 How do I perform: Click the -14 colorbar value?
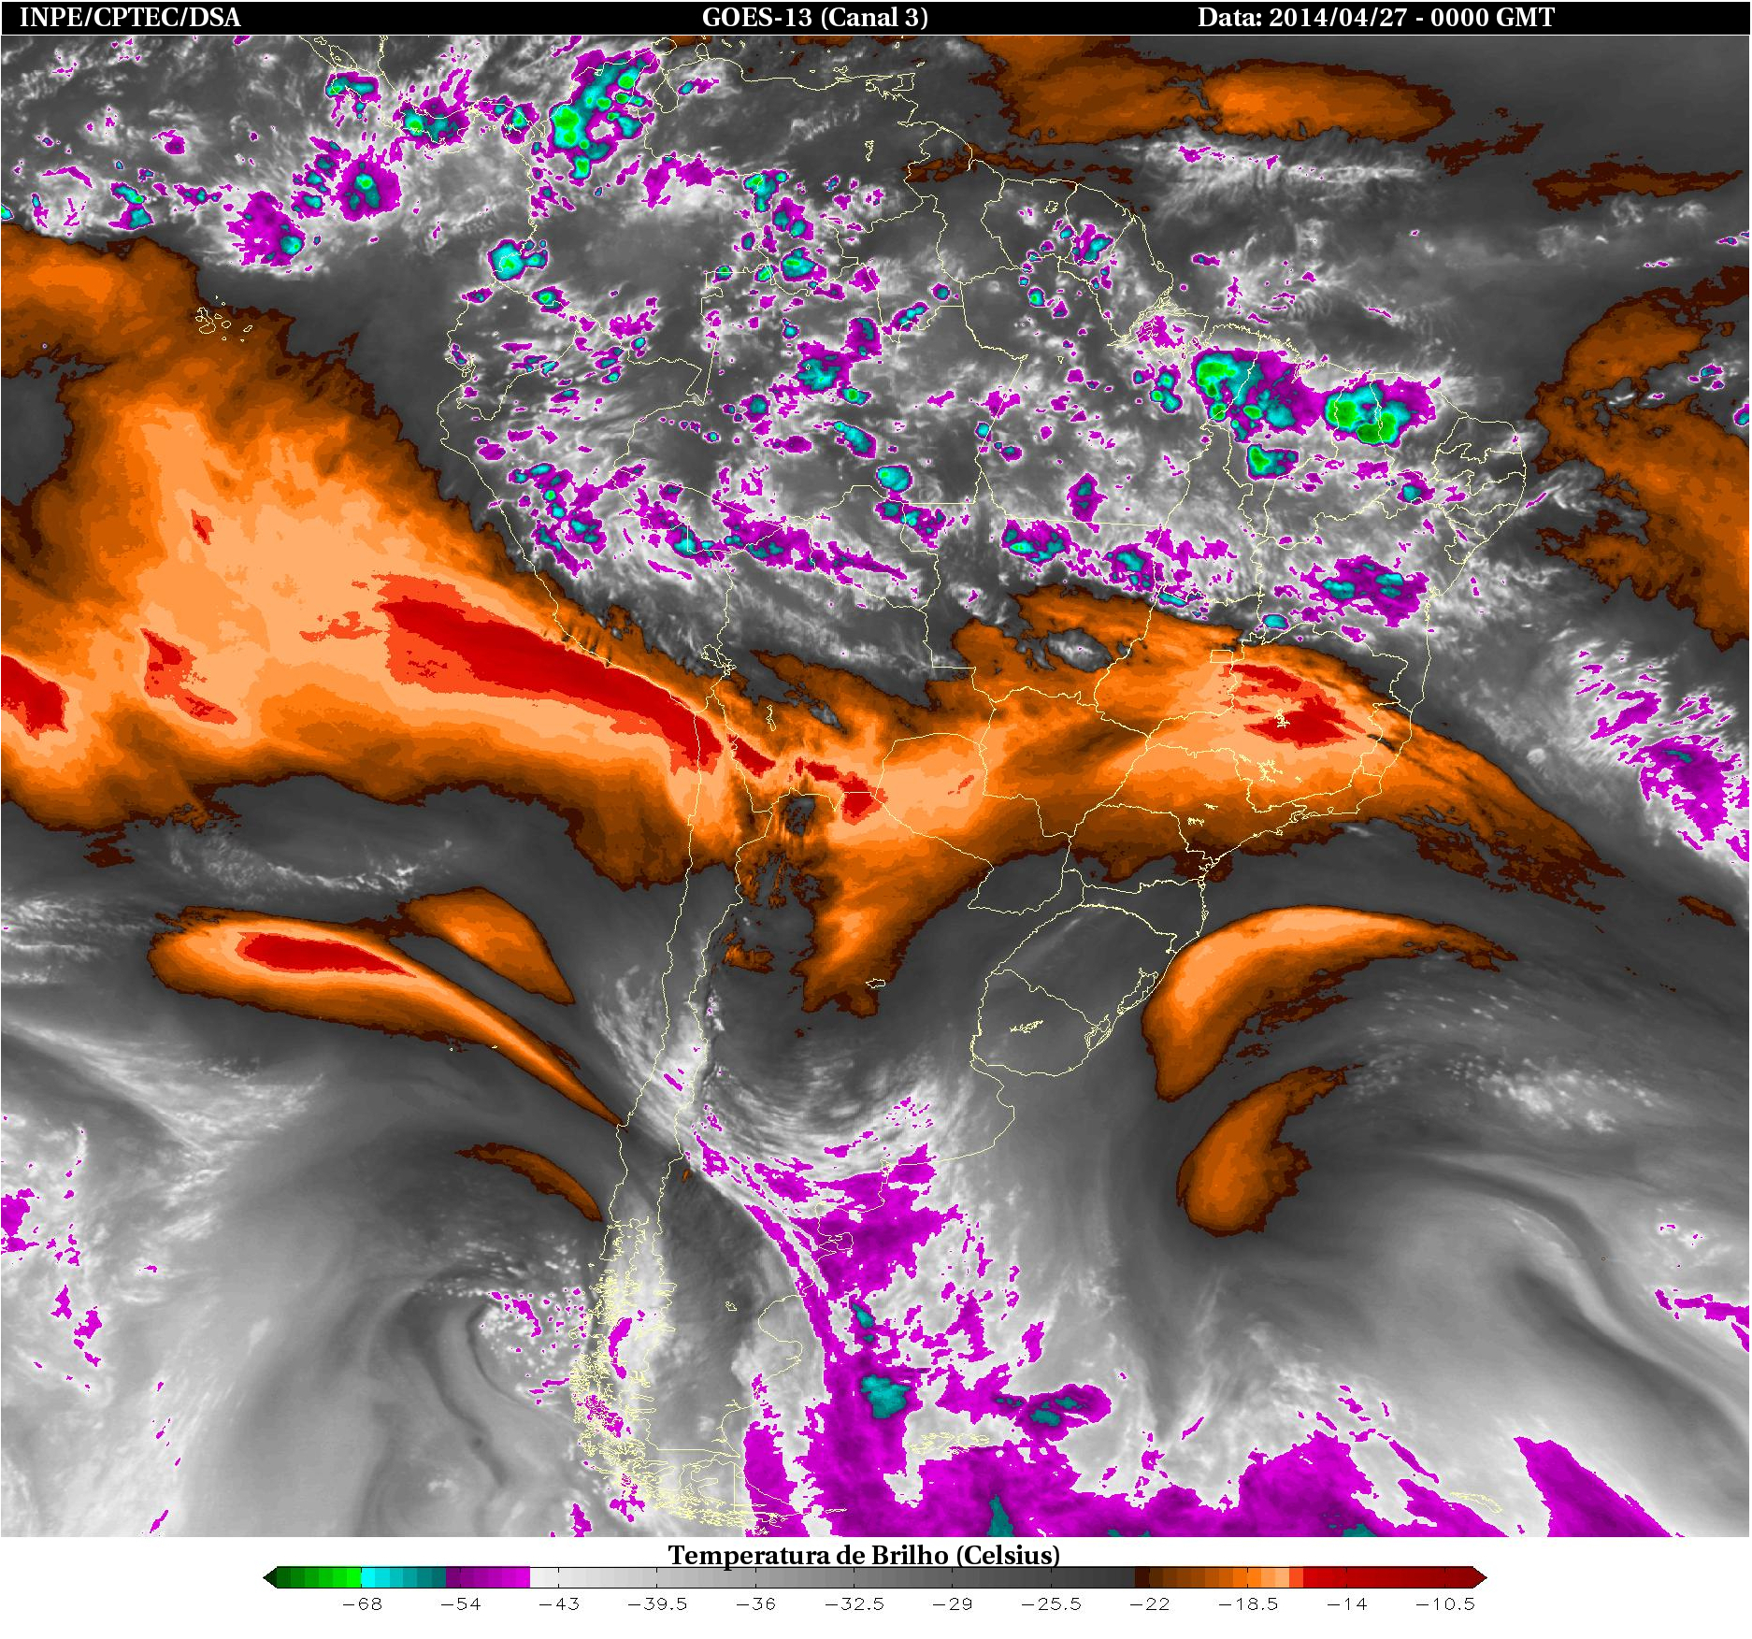[1347, 1604]
